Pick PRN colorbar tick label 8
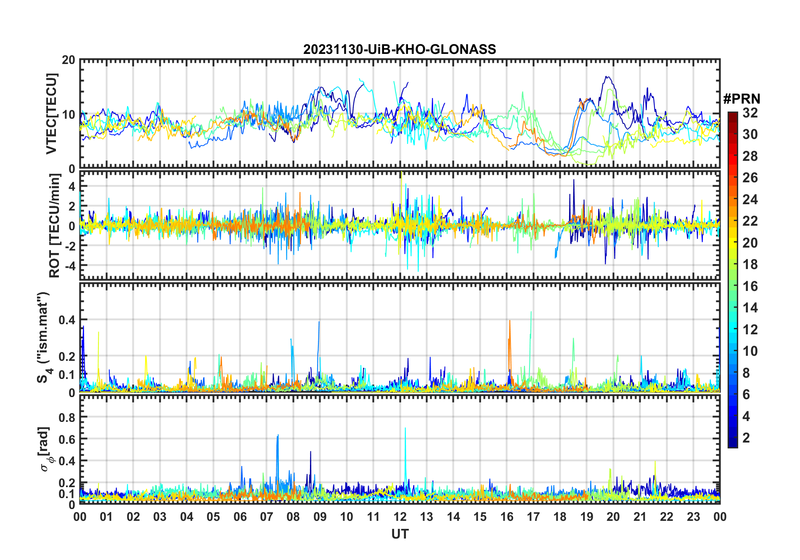The height and width of the screenshot is (560, 800). click(746, 373)
